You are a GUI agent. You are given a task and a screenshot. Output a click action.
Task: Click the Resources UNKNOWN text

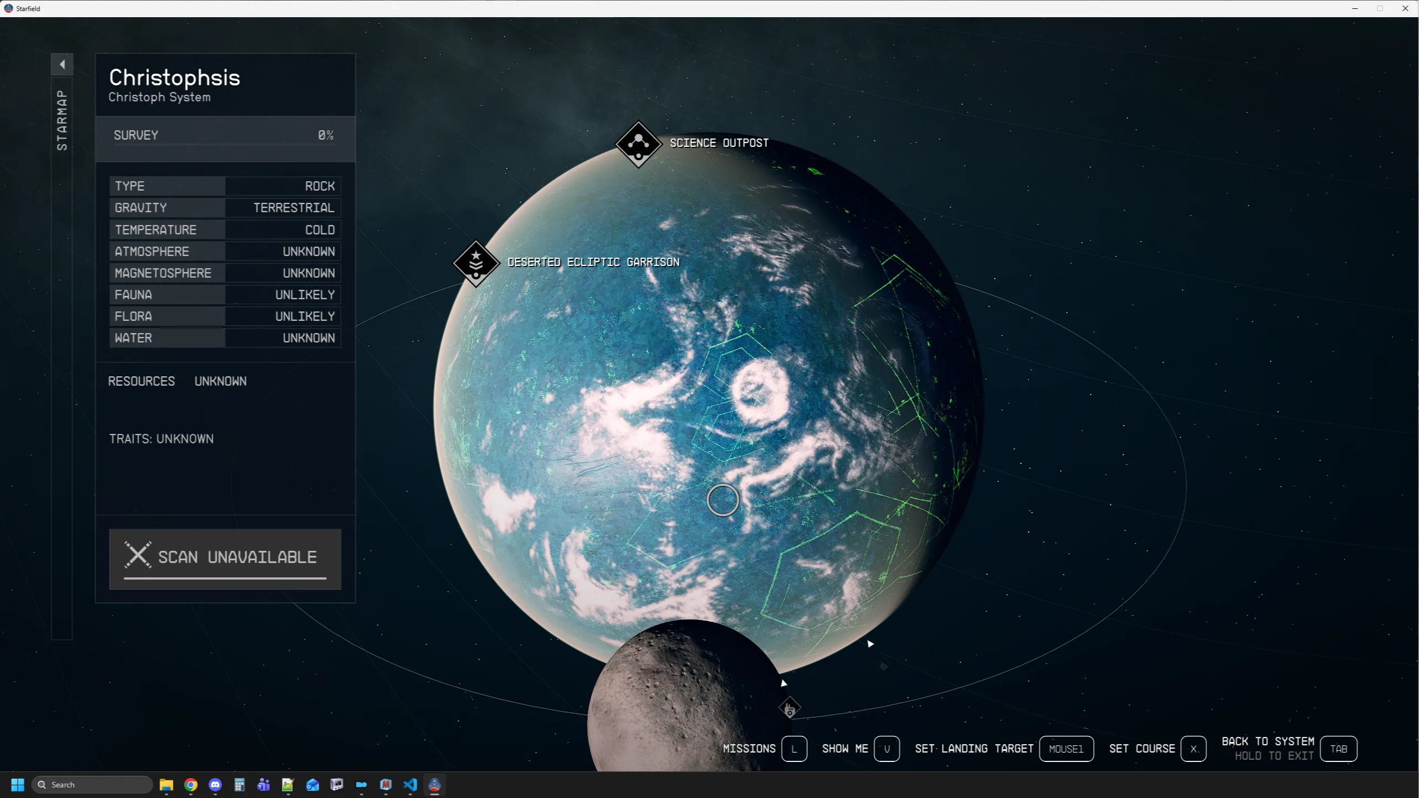(x=177, y=381)
